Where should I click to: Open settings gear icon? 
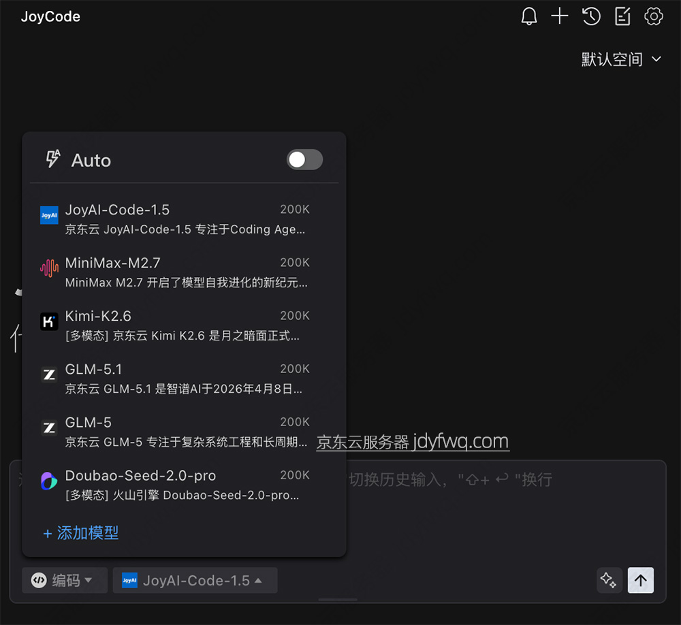pyautogui.click(x=654, y=16)
